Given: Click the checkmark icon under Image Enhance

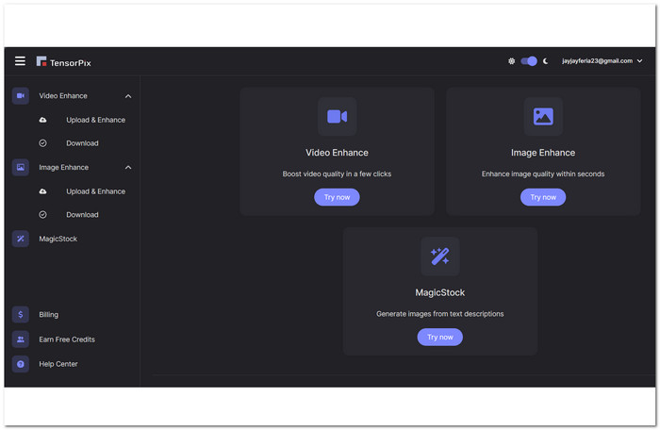Looking at the screenshot, I should [43, 215].
